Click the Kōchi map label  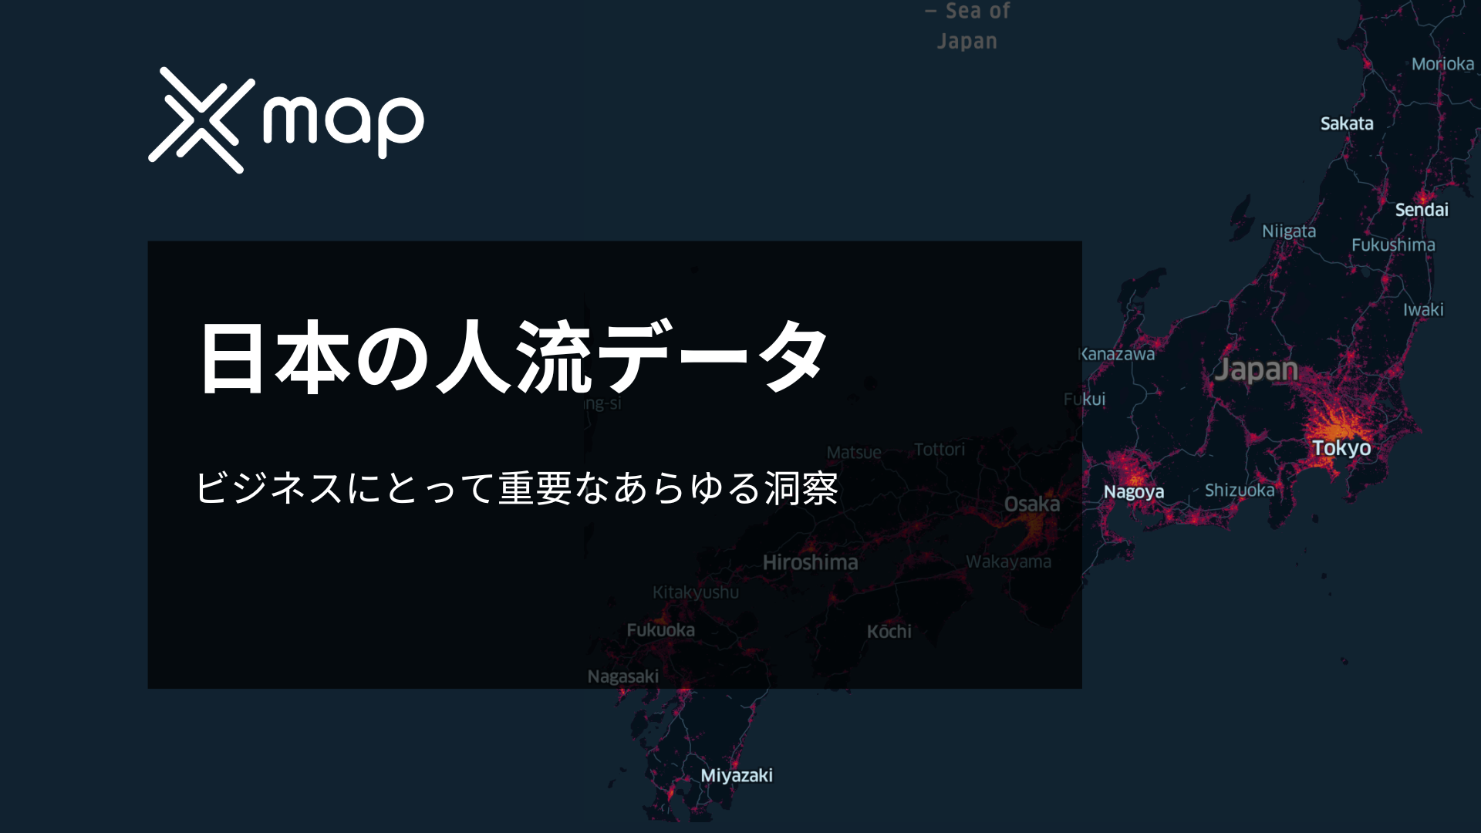[889, 632]
